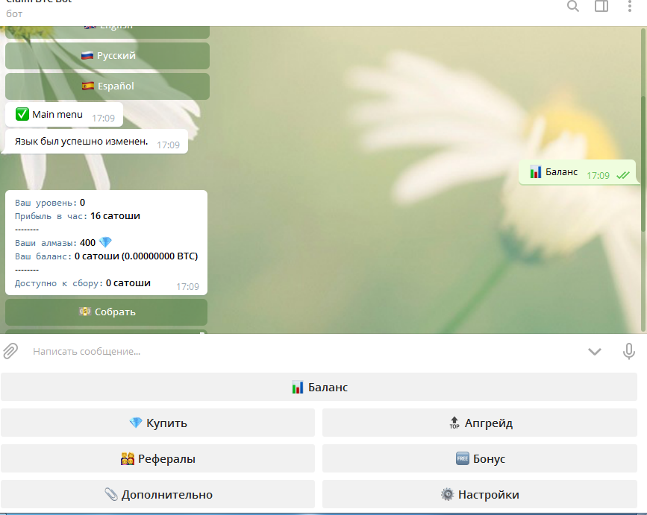Select Español language option
The image size is (647, 515).
[107, 86]
